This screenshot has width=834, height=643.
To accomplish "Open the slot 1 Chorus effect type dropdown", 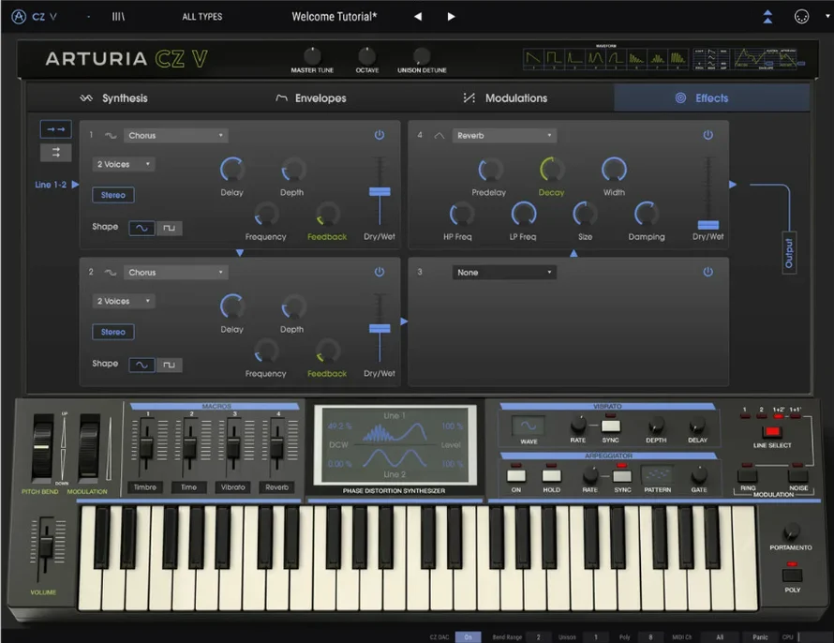I will pos(175,136).
